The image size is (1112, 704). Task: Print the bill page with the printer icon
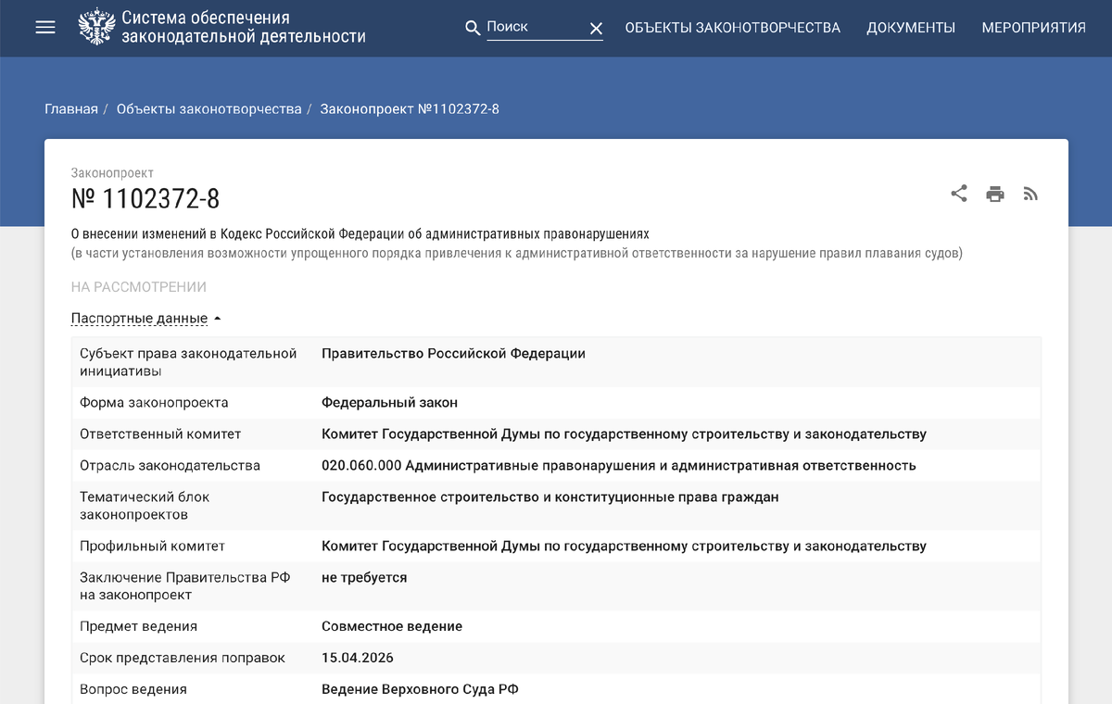coord(995,194)
